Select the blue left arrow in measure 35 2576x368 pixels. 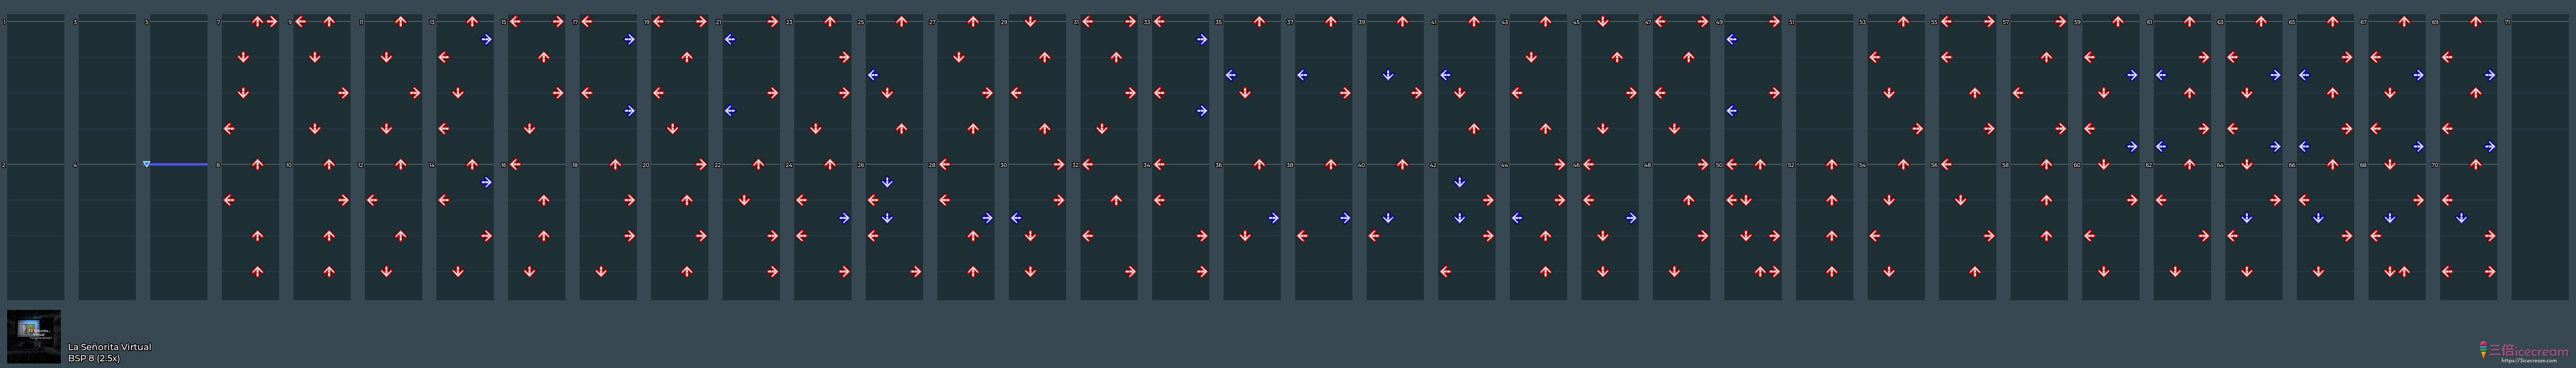(1231, 75)
